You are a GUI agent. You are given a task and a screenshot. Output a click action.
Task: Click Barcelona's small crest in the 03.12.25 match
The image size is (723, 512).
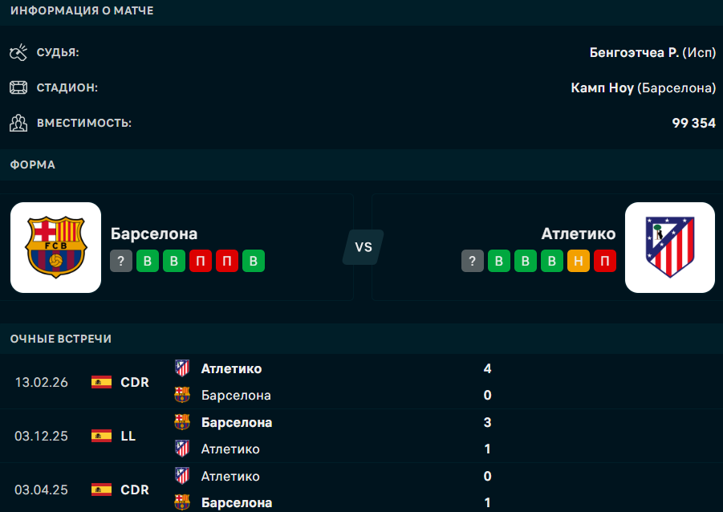click(x=182, y=422)
